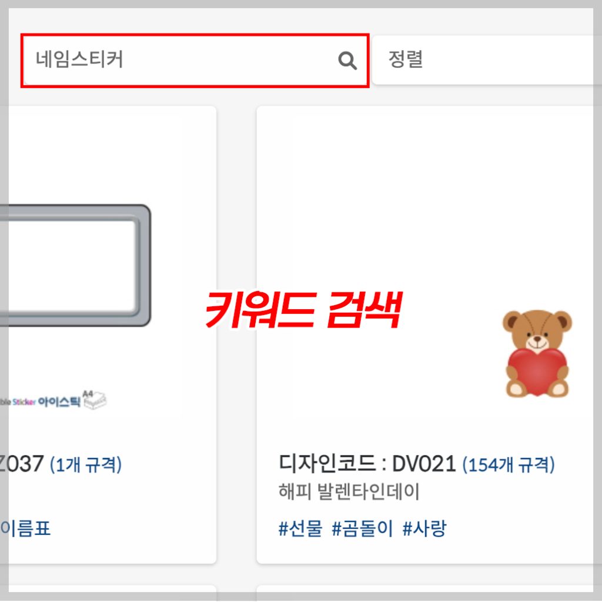Select the Z037 design code title
Screen dimensions: 602x602
[22, 464]
